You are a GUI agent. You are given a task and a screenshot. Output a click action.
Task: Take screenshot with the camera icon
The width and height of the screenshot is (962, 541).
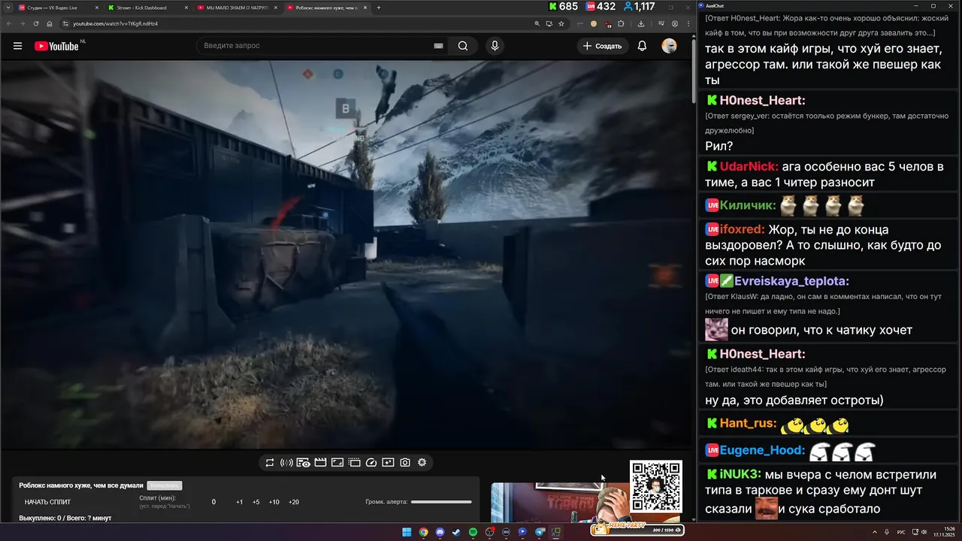pyautogui.click(x=405, y=463)
